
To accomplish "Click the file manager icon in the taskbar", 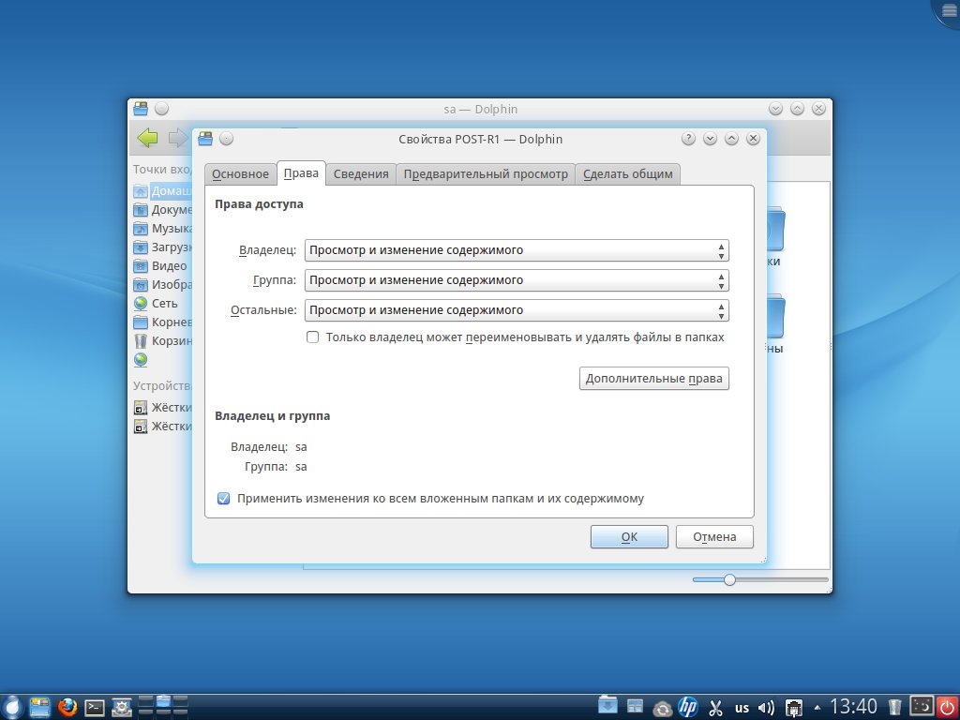I will coord(39,707).
